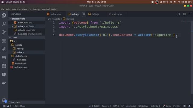Click the fr keyboard layout indicator
The width and height of the screenshot is (193, 108).
[x=175, y=2]
